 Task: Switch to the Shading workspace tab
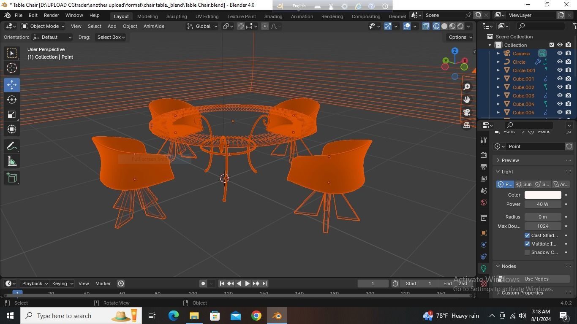(273, 16)
